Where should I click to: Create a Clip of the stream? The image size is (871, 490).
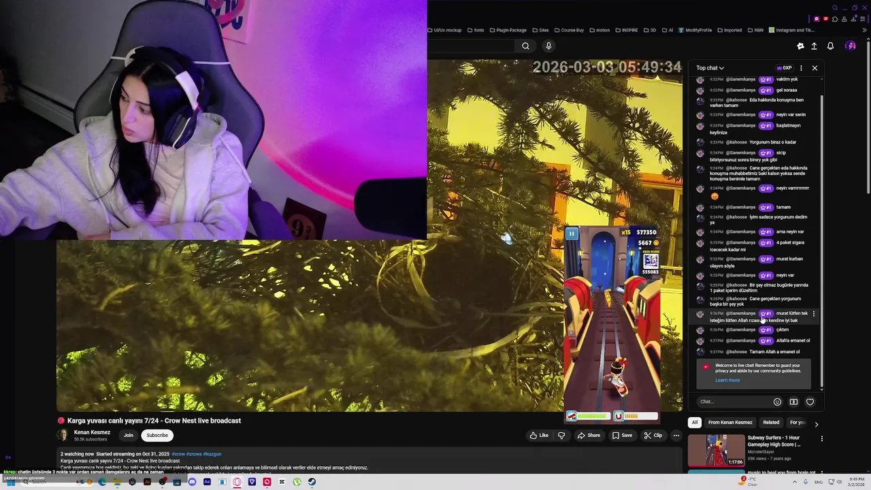(x=653, y=435)
